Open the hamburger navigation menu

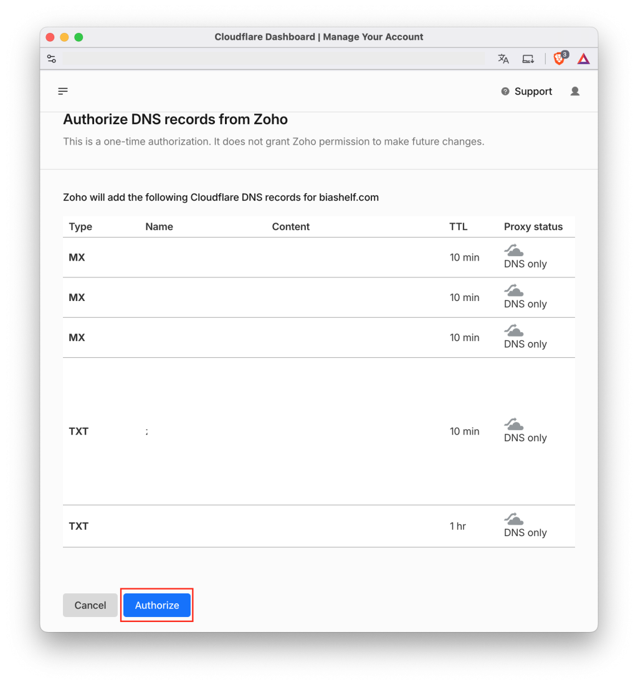(63, 91)
